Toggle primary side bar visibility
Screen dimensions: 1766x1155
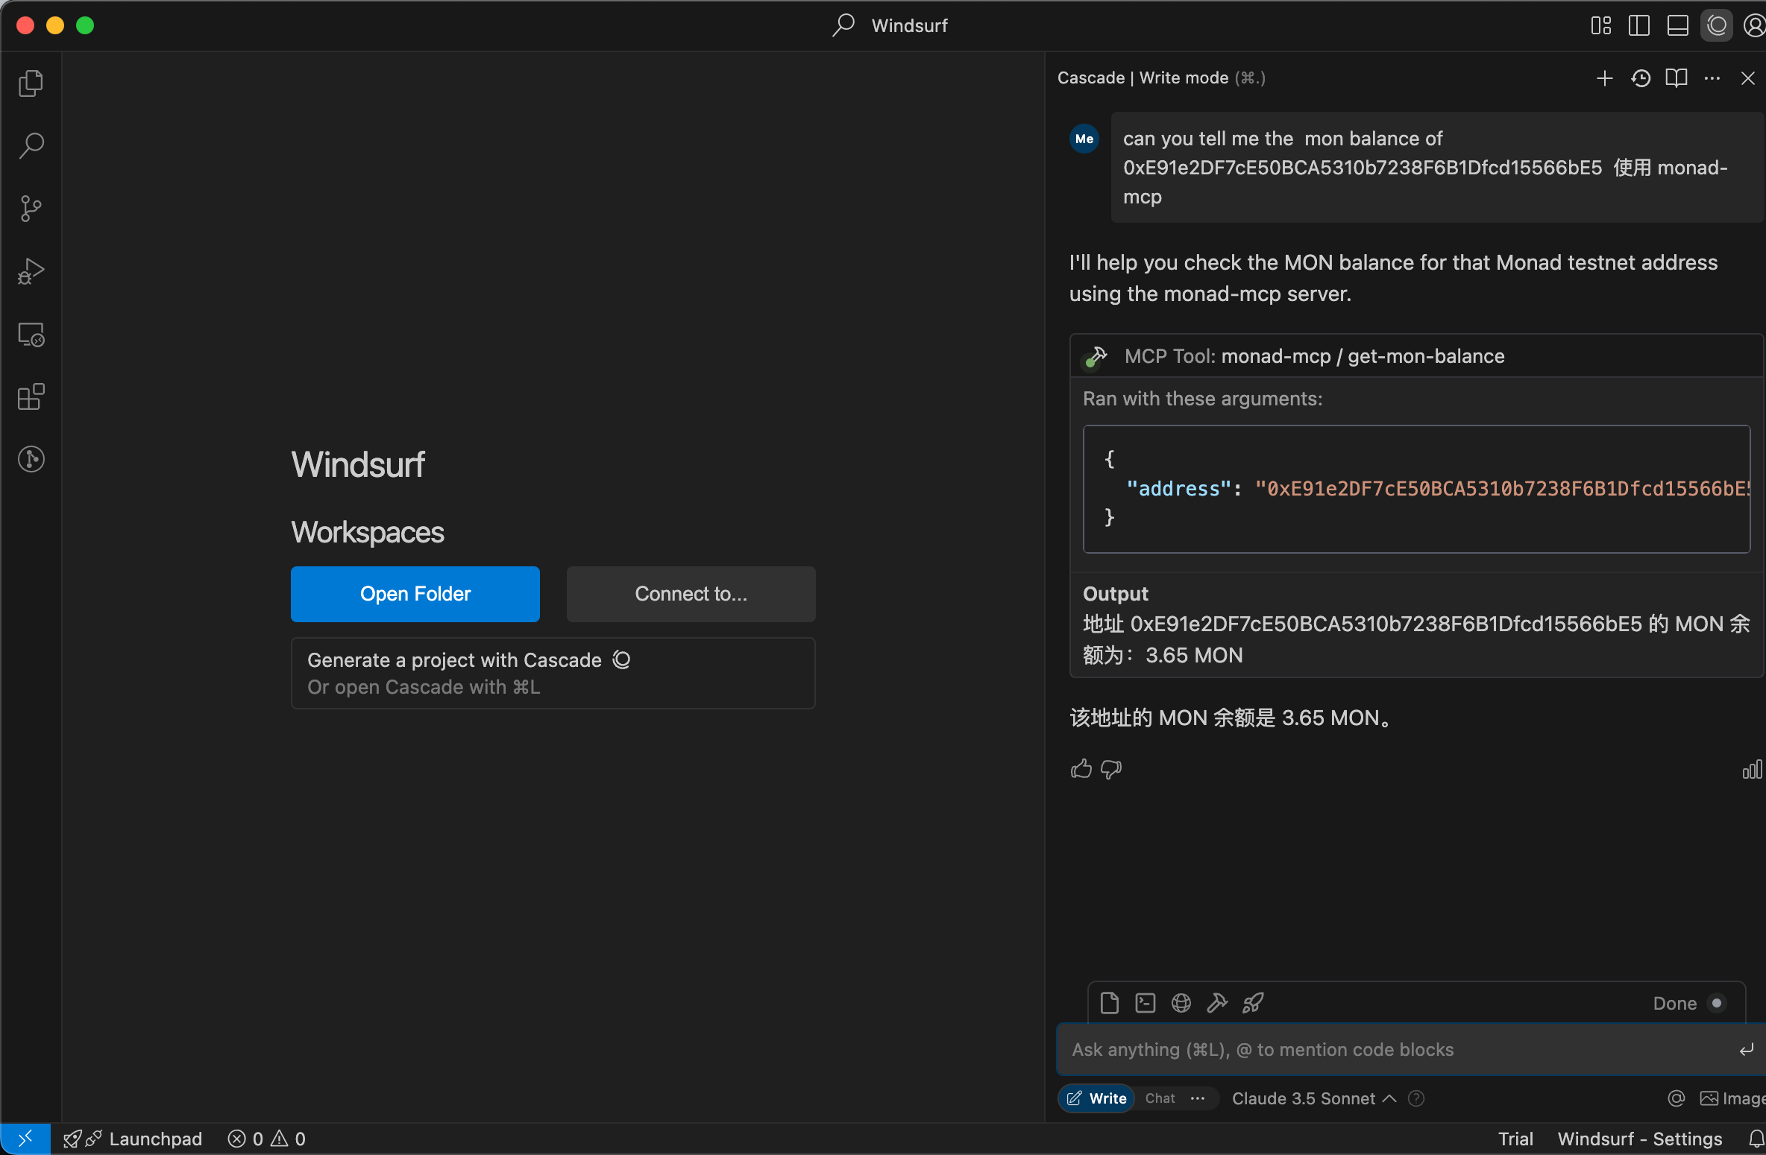1638,25
